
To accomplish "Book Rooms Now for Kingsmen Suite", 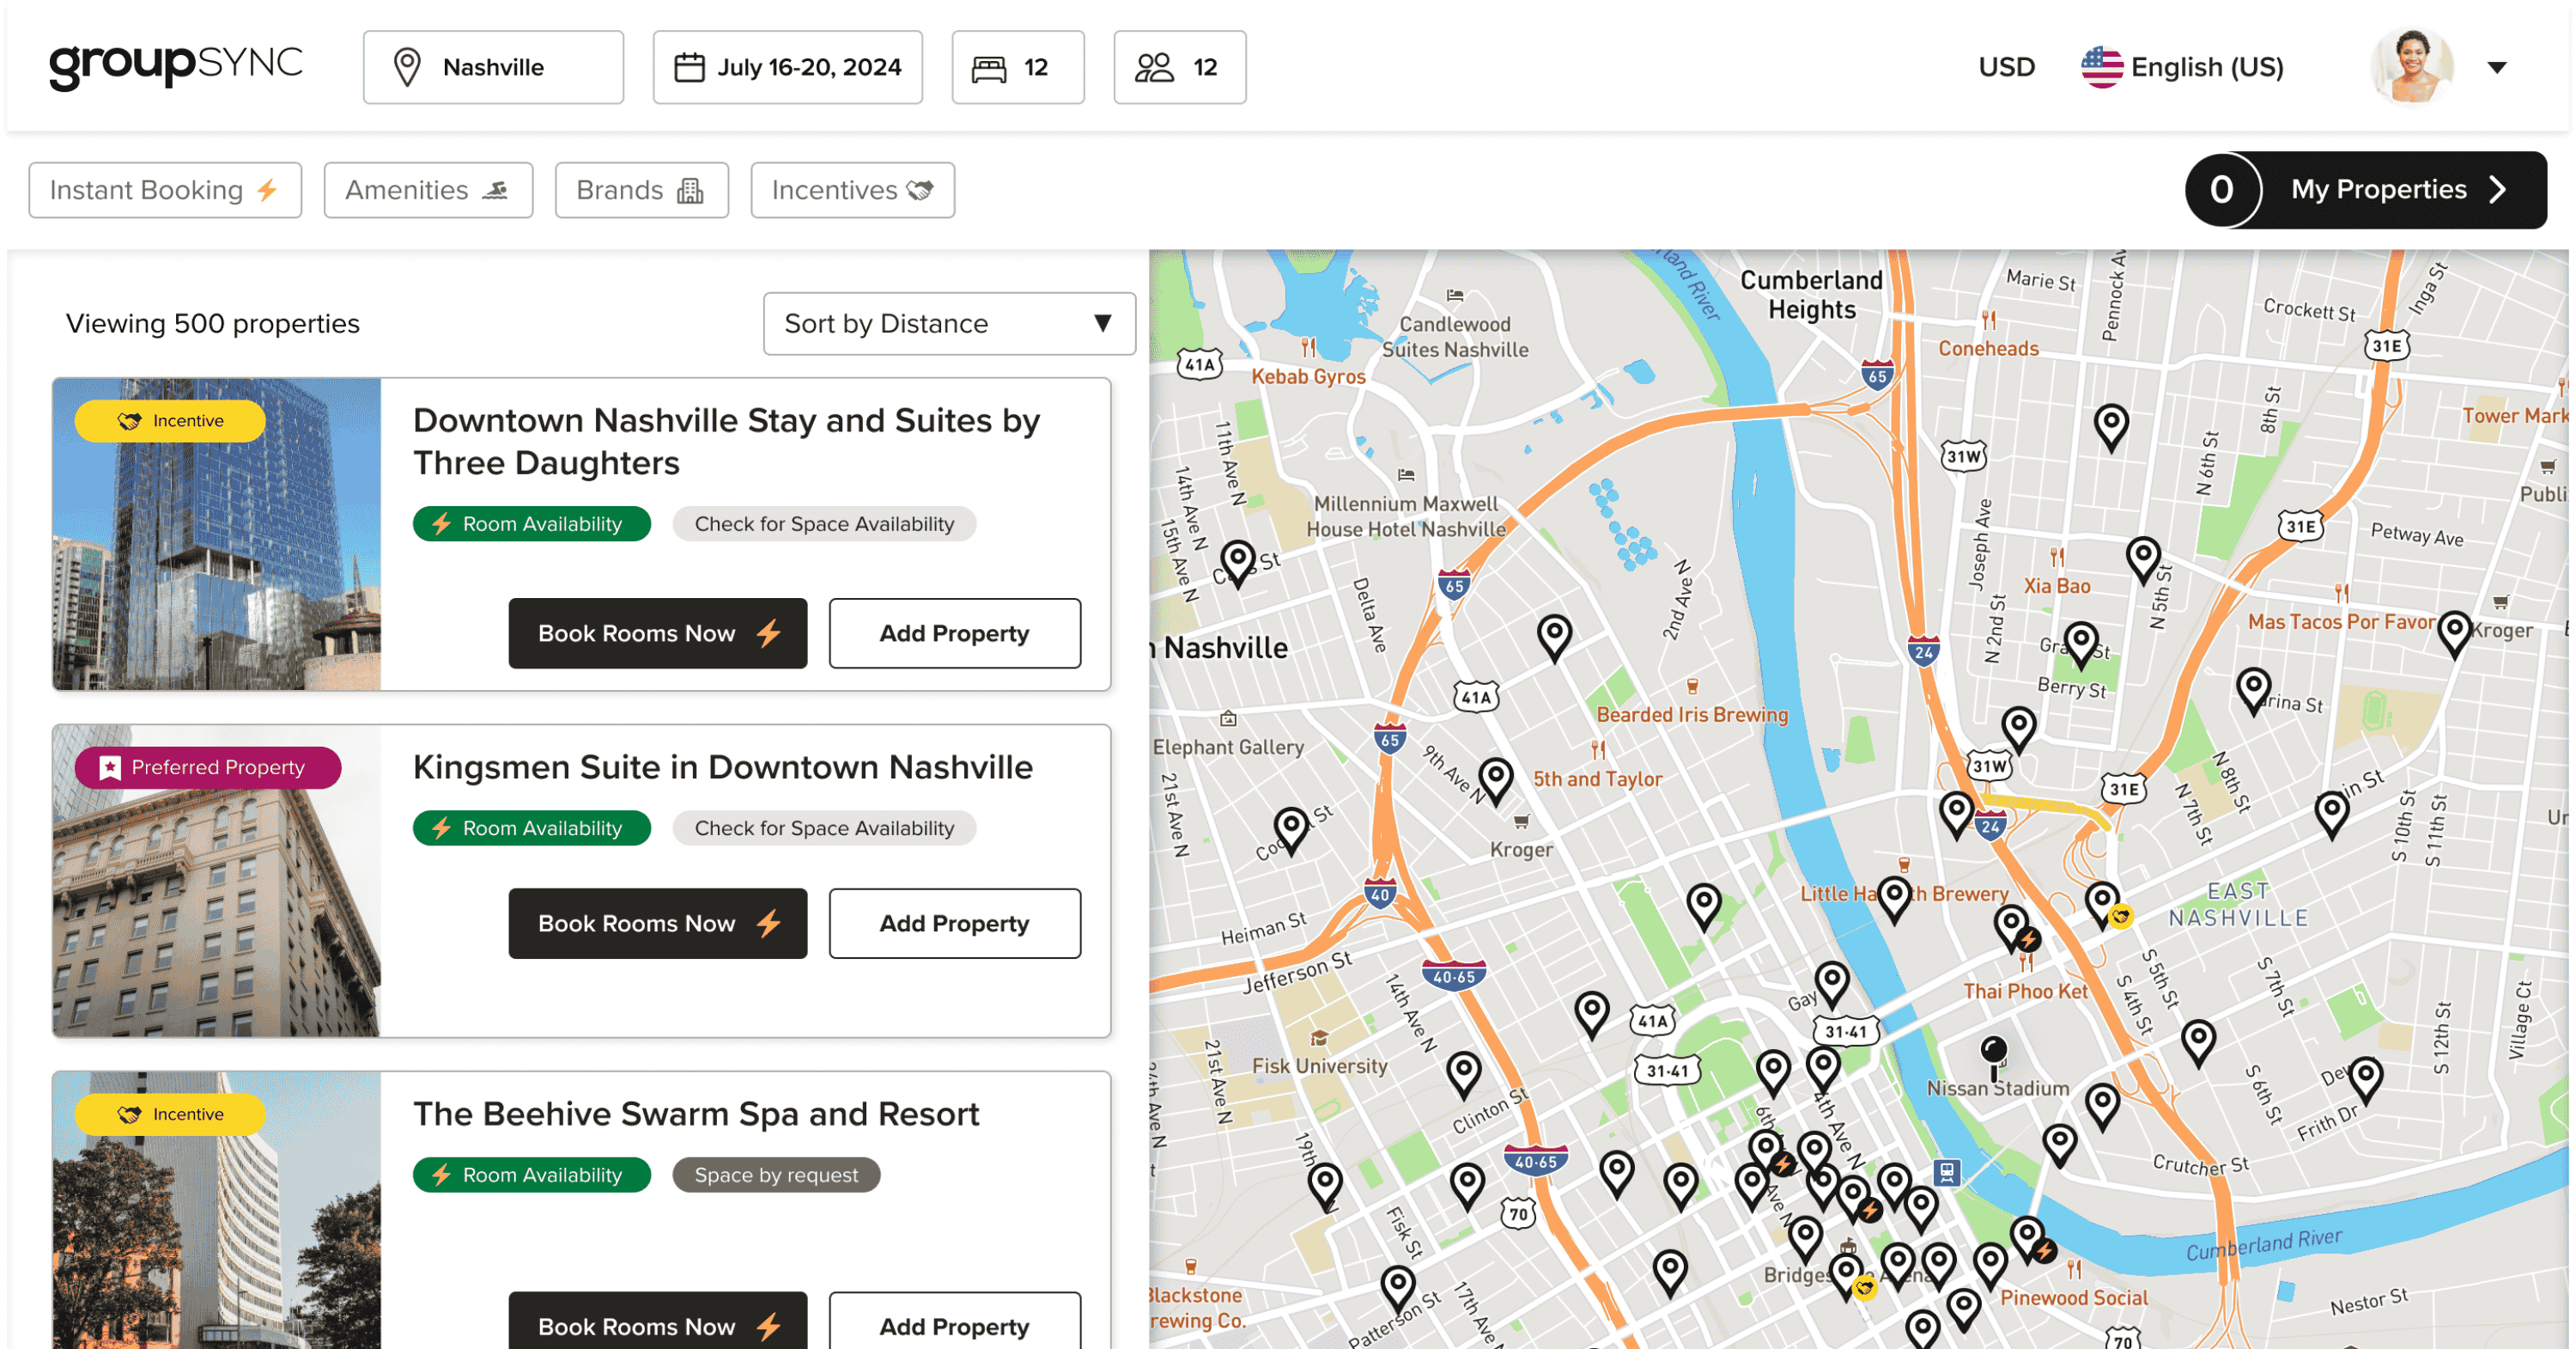I will tap(657, 924).
